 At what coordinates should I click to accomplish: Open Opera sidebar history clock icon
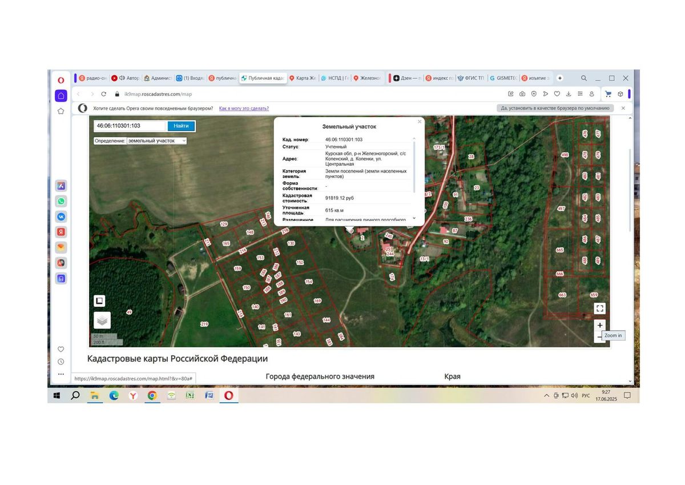click(61, 362)
